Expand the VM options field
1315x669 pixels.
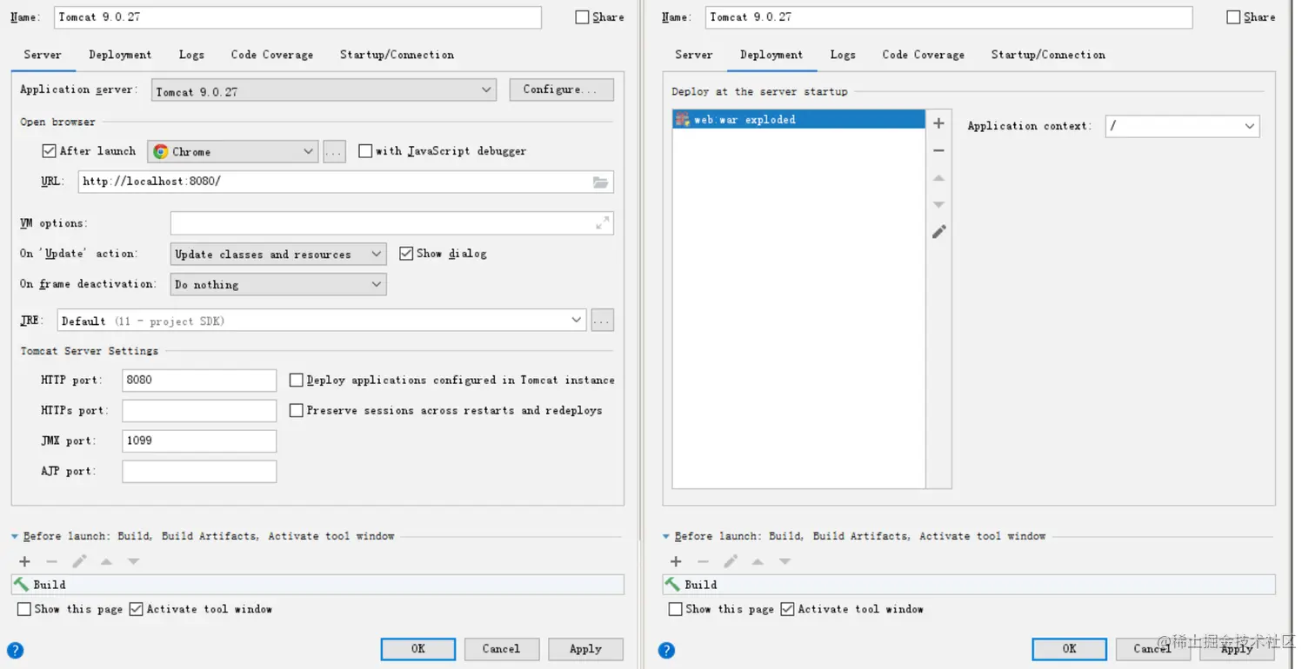coord(602,223)
